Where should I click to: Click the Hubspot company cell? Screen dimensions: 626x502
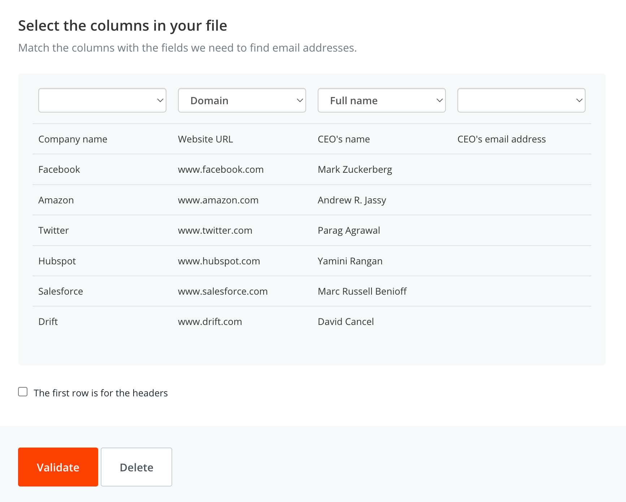(57, 261)
